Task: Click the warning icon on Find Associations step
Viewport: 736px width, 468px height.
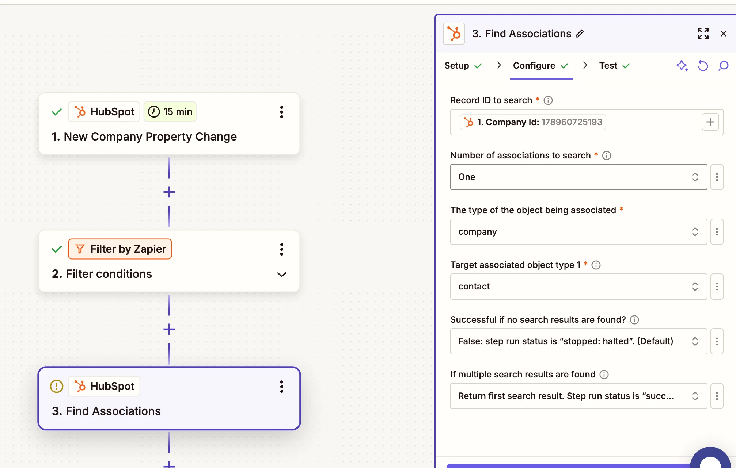Action: (57, 386)
